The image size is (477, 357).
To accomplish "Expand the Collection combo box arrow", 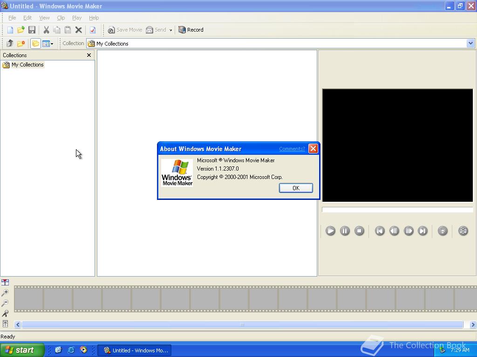I will (x=470, y=43).
